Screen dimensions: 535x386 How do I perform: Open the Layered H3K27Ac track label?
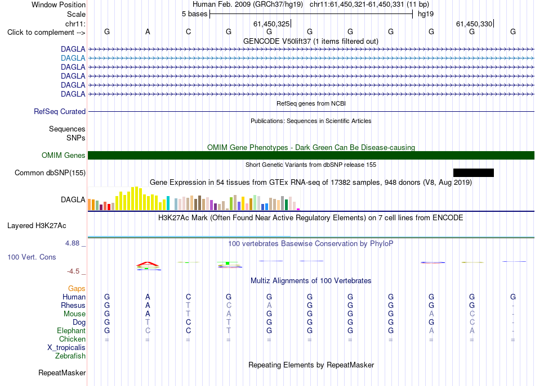pyautogui.click(x=37, y=226)
